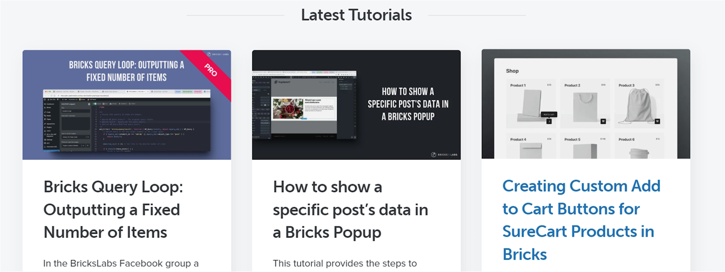
Task: Select the shopping bag under Product 2
Action: coord(584,107)
